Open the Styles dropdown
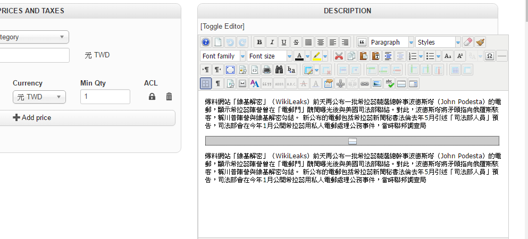528x239 pixels. pyautogui.click(x=438, y=42)
